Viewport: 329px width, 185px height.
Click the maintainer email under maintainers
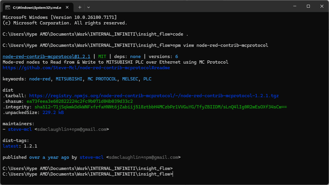pyautogui.click(x=72, y=129)
